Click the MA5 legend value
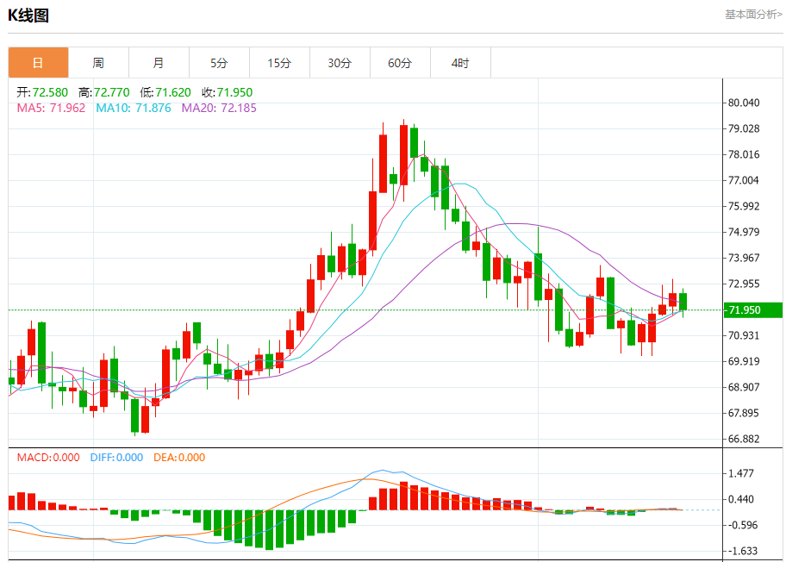Viewport: 786px width, 562px height. point(51,108)
